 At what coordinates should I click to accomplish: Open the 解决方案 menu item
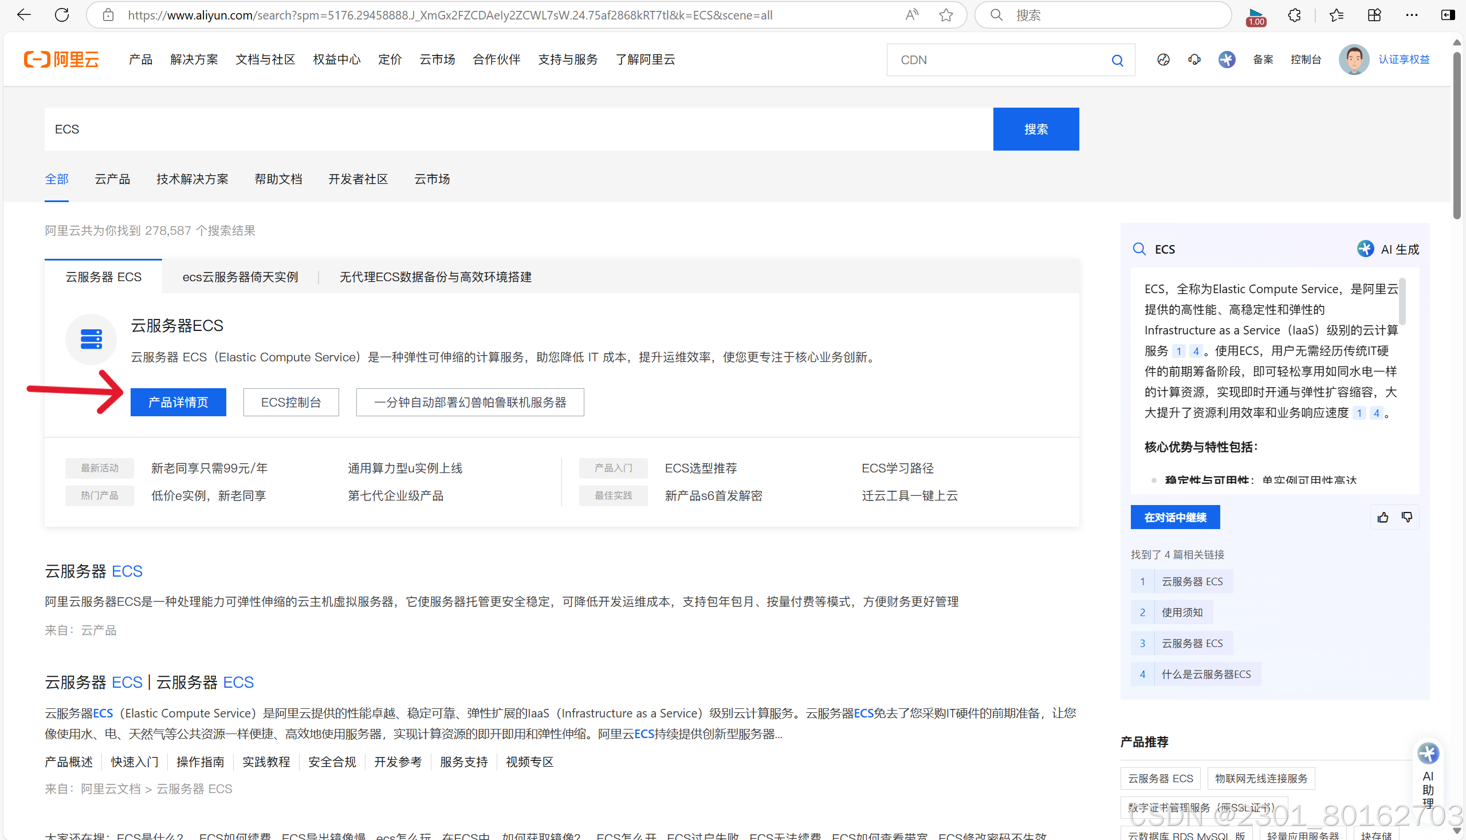coord(194,59)
